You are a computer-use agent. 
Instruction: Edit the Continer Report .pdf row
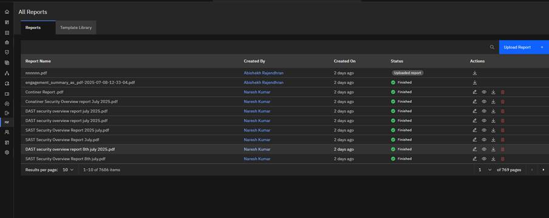click(475, 92)
